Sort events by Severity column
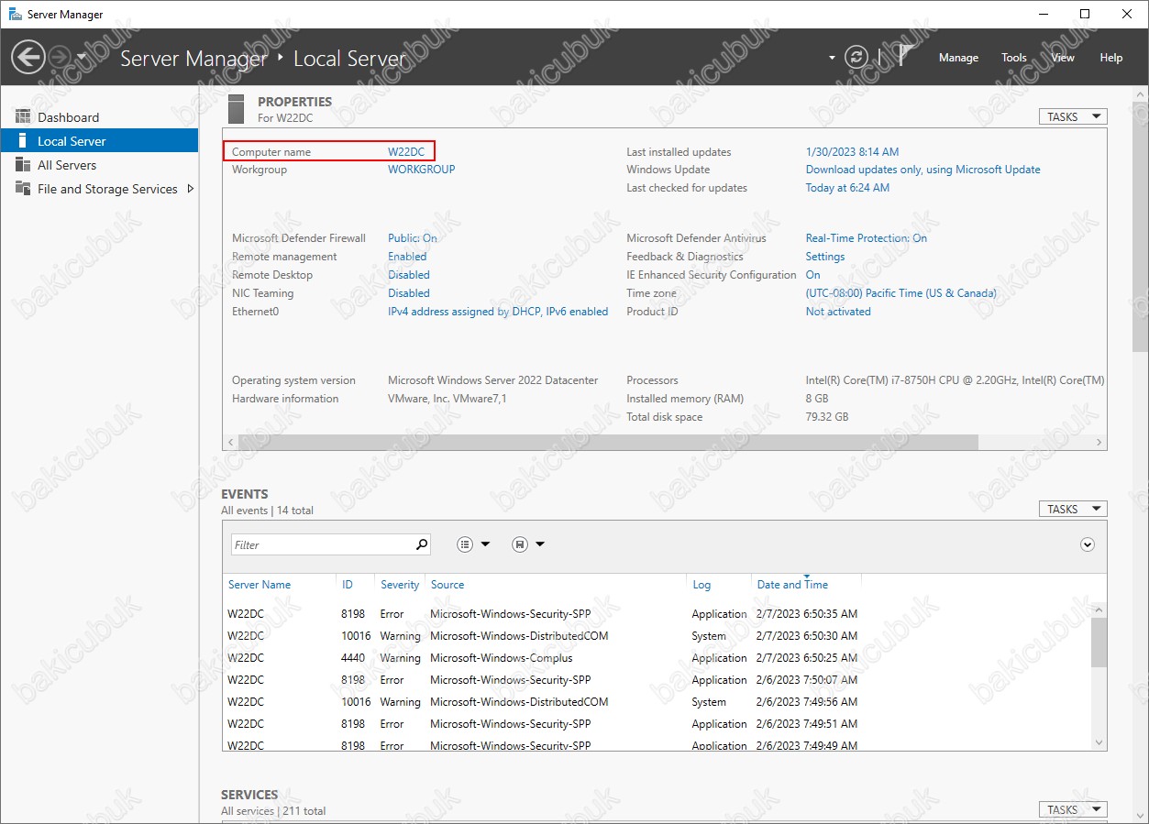This screenshot has width=1149, height=824. pos(400,585)
